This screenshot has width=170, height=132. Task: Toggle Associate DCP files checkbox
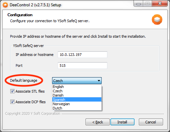point(12,102)
